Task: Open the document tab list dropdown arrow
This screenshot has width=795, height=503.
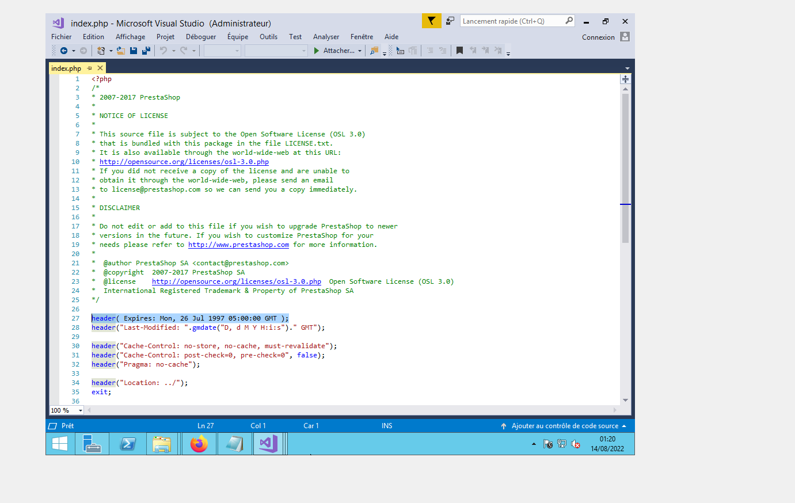Action: [627, 68]
